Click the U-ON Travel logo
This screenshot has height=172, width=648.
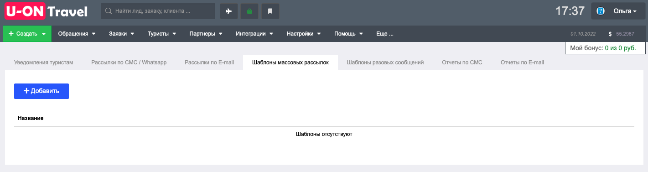[x=46, y=11]
